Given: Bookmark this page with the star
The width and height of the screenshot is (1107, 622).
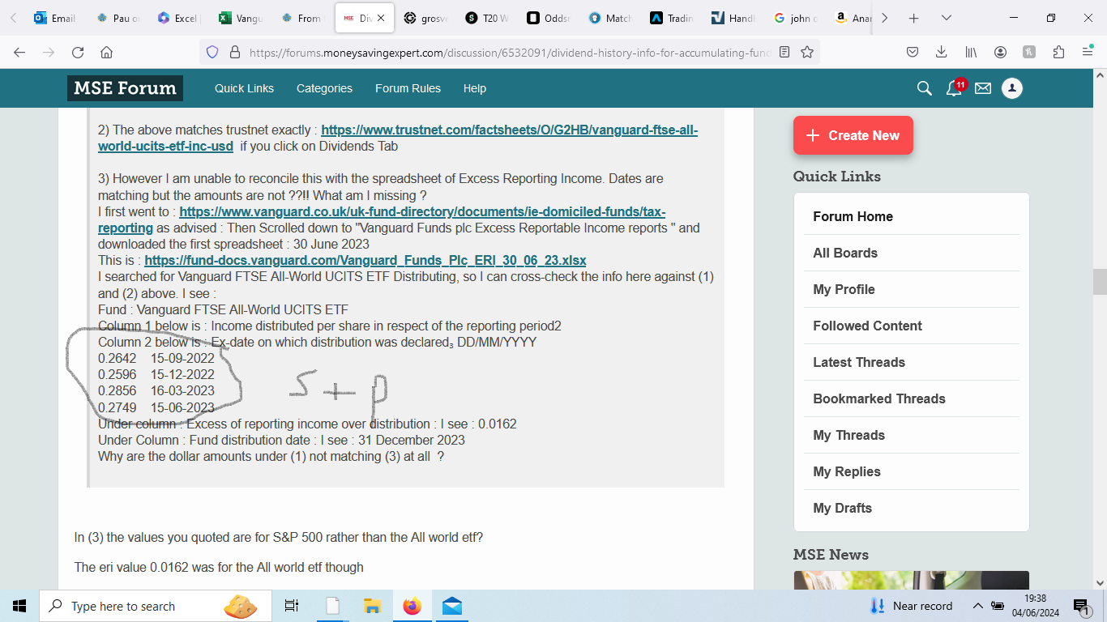Looking at the screenshot, I should (807, 53).
